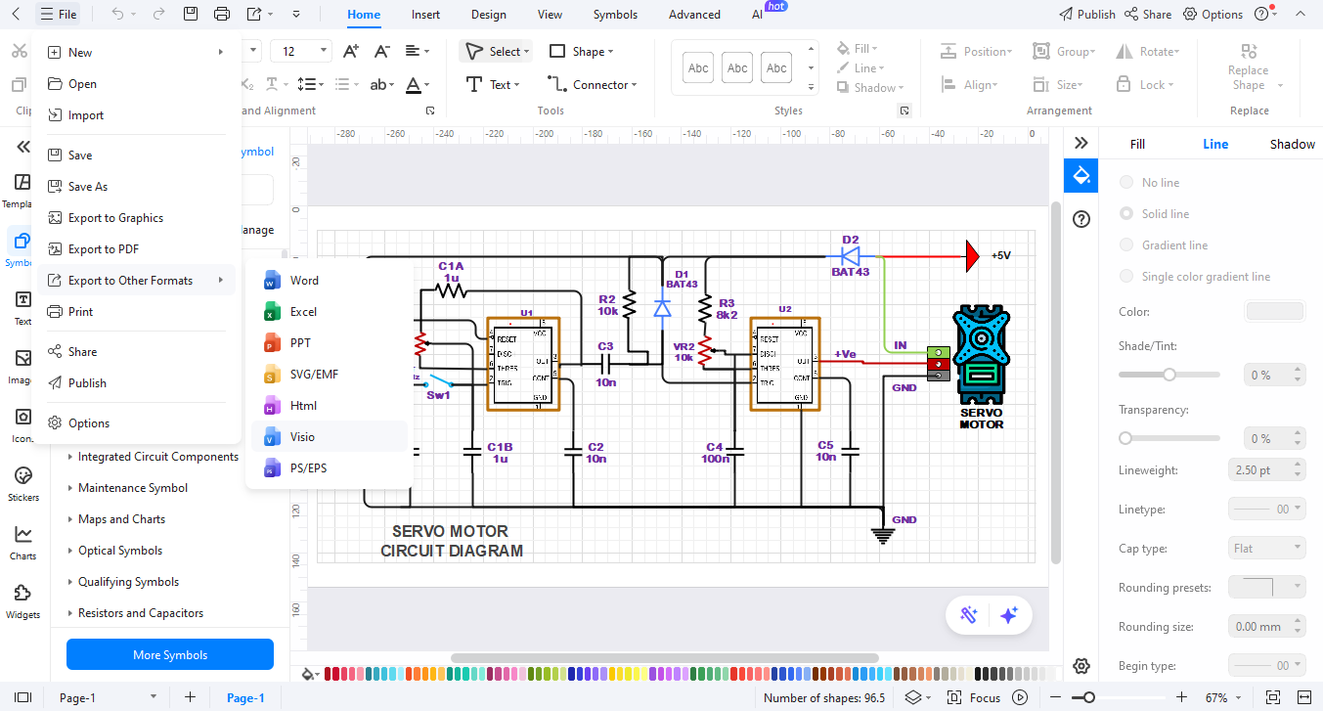The width and height of the screenshot is (1323, 711).
Task: Click the Options button at top right
Action: click(1213, 15)
